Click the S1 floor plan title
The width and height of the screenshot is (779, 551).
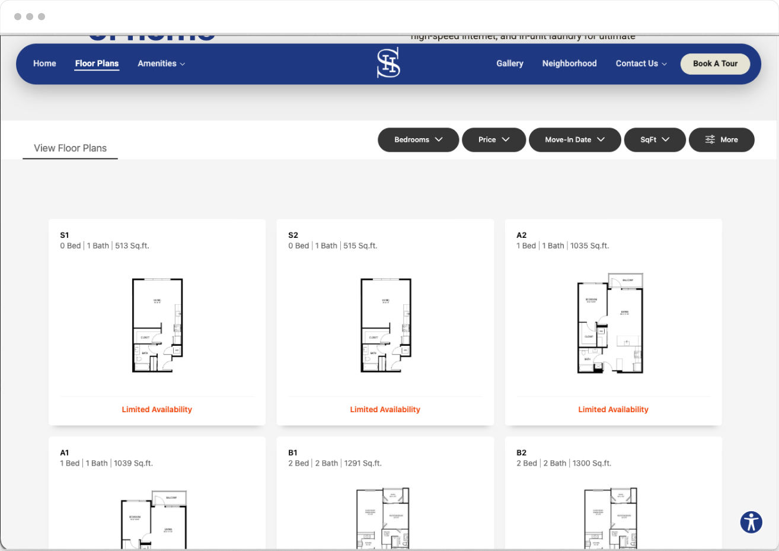pyautogui.click(x=65, y=235)
